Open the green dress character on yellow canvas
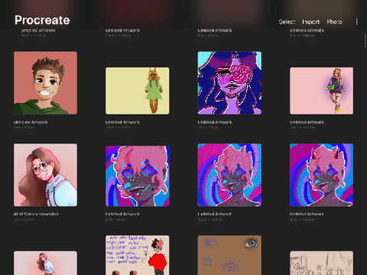 pos(138,91)
